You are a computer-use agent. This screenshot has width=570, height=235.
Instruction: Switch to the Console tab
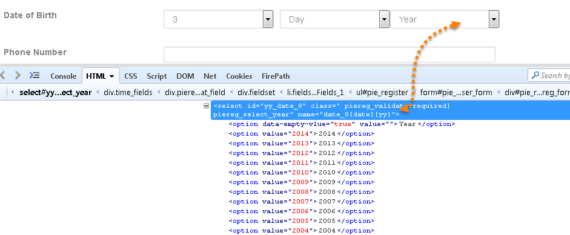tap(63, 76)
